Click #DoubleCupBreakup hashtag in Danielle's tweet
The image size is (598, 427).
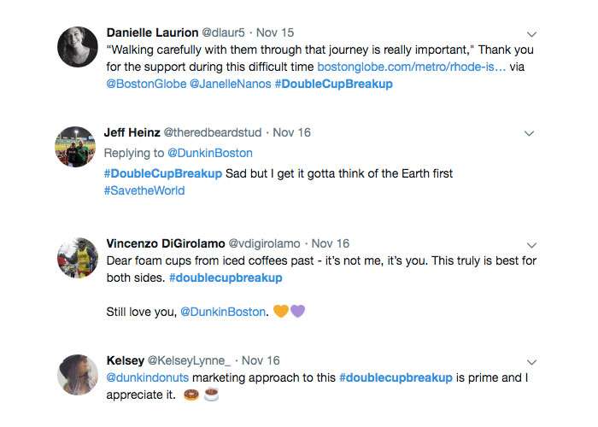coord(334,85)
